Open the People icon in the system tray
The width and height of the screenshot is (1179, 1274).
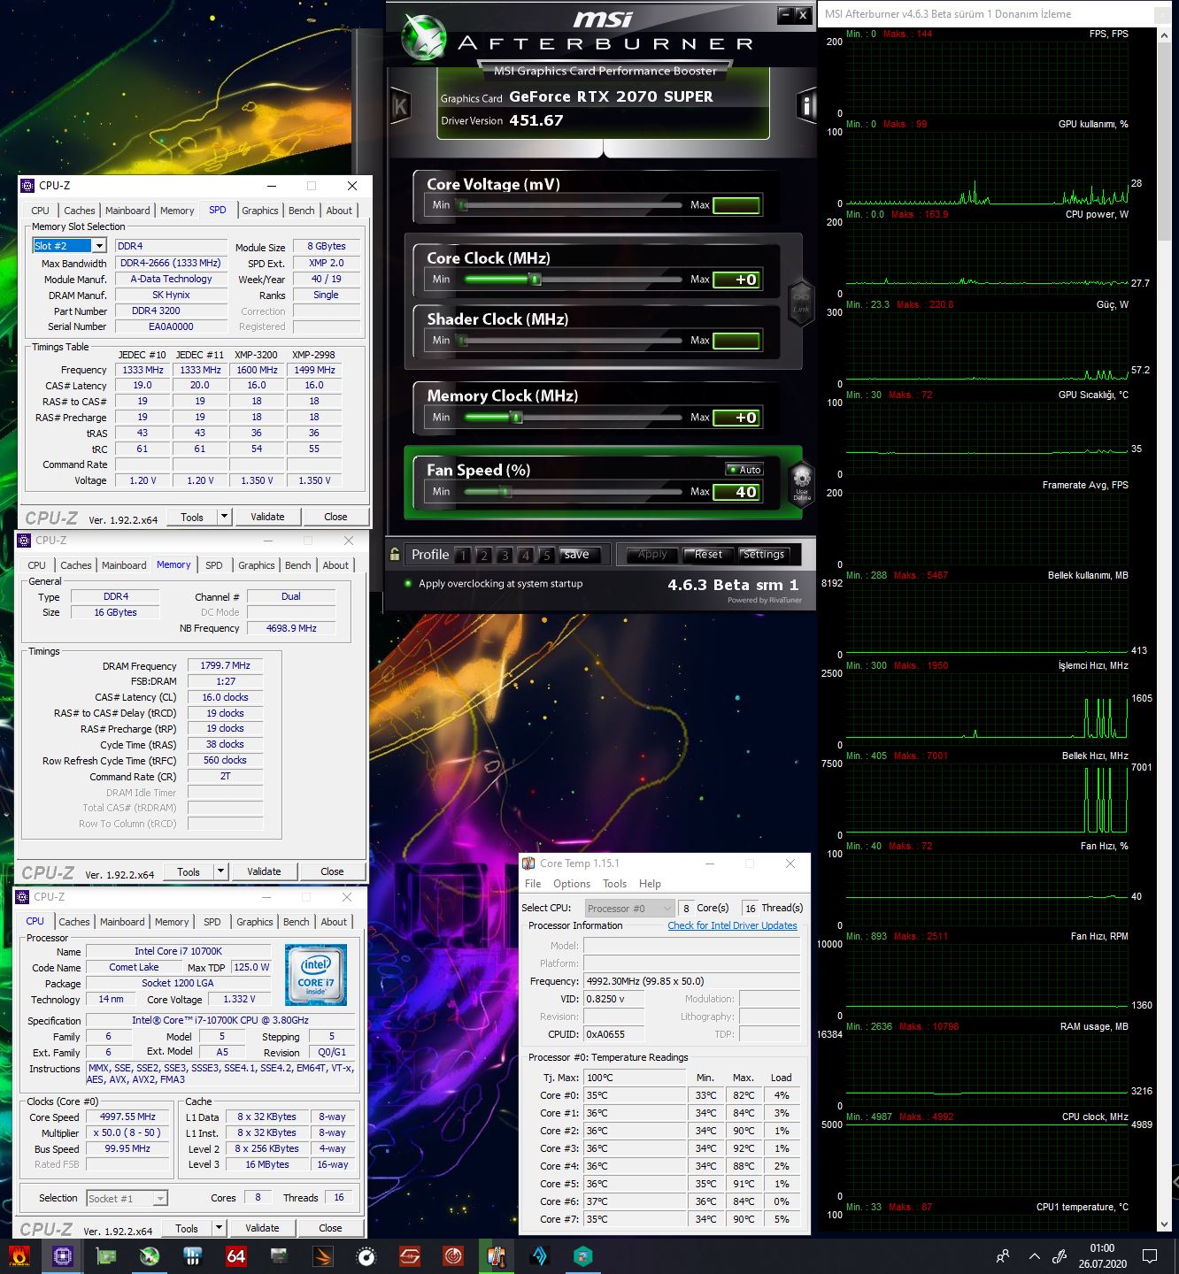point(1003,1255)
